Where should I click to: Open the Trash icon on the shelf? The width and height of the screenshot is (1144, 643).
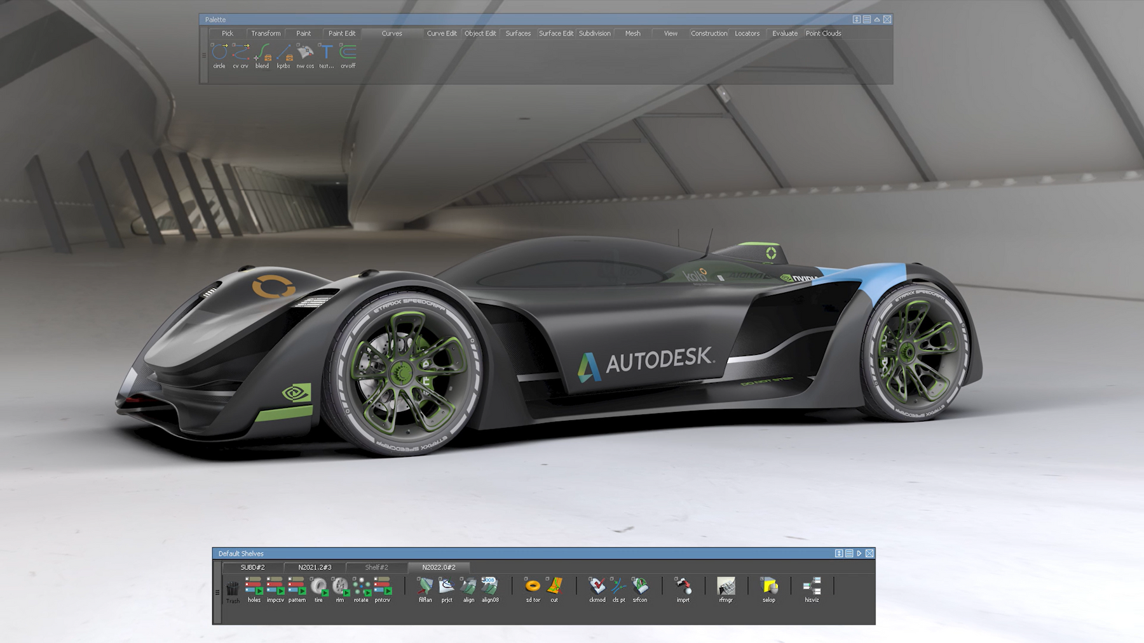[233, 588]
